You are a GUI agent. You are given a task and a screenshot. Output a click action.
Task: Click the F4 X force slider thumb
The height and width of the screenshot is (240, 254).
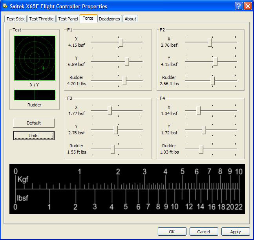pos(198,111)
